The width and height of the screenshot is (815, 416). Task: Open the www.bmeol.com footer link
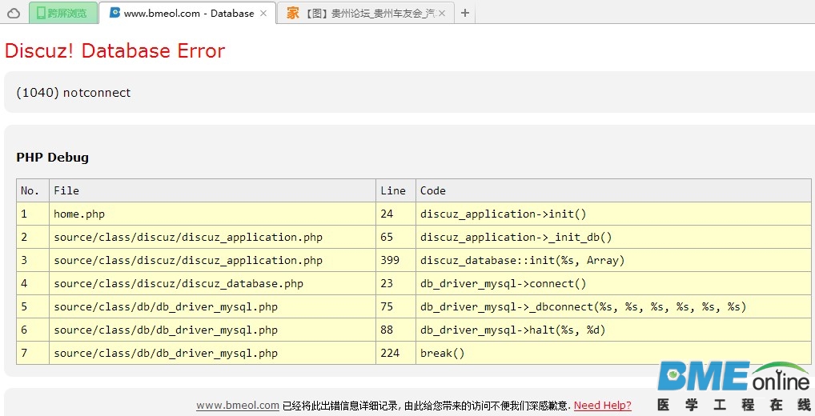(238, 406)
